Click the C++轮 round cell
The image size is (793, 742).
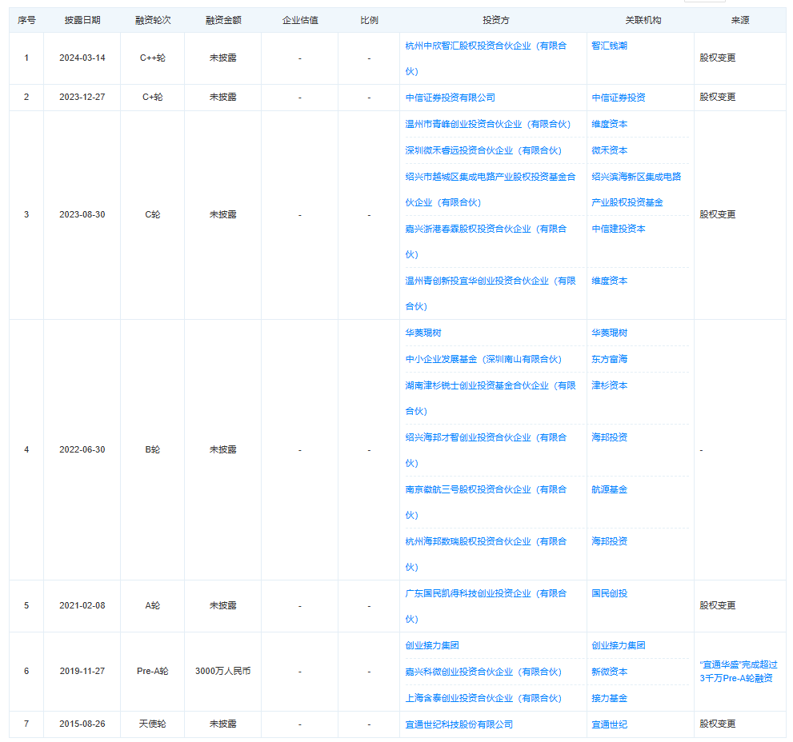(x=152, y=58)
